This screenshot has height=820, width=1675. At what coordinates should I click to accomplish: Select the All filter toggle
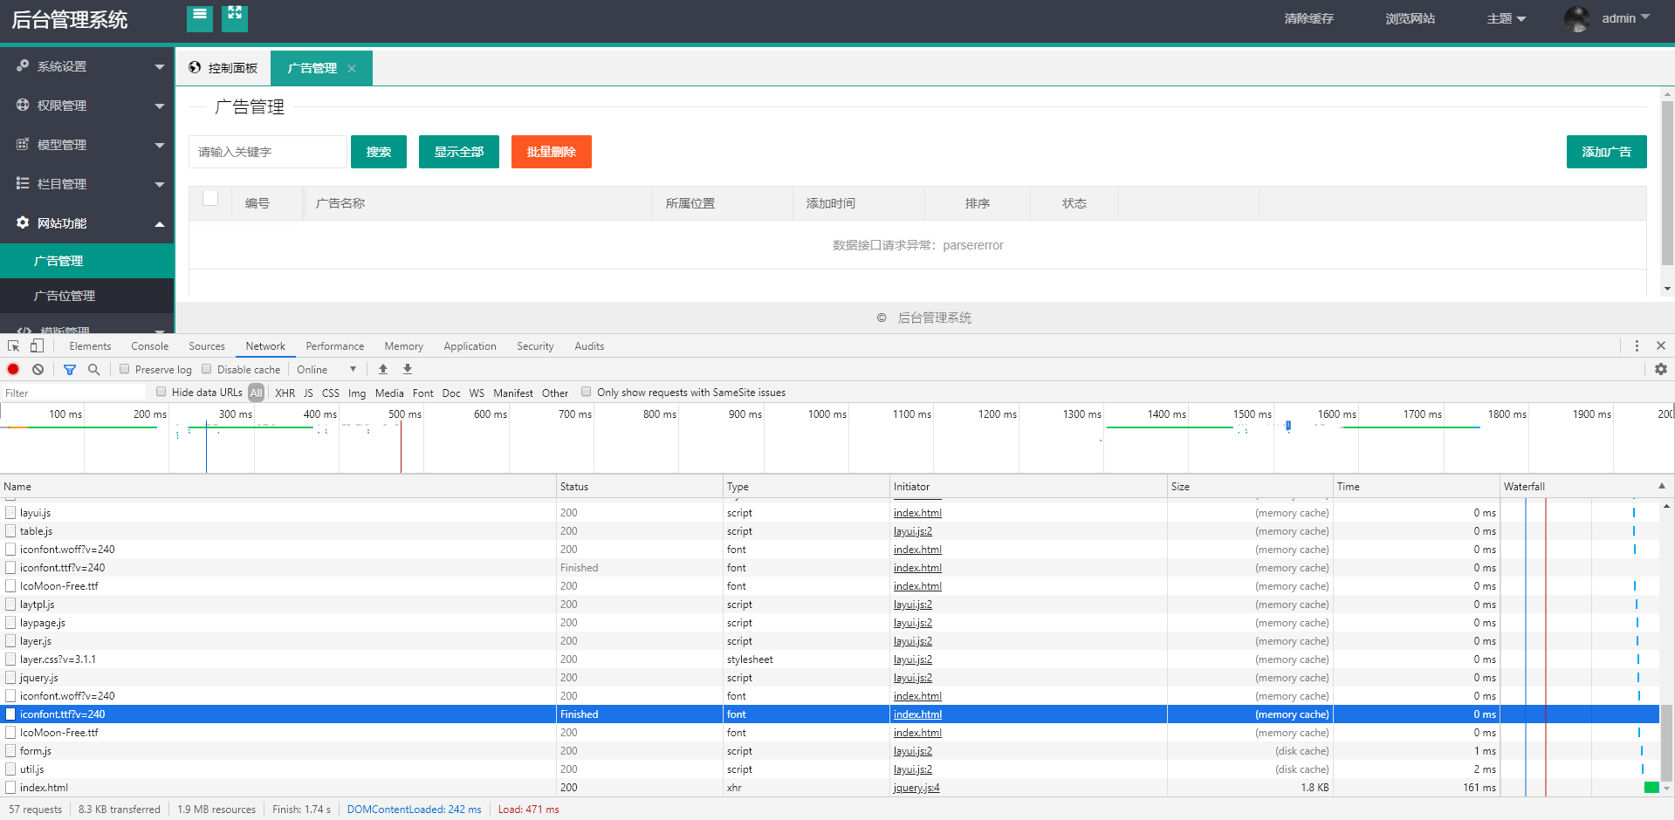[256, 393]
